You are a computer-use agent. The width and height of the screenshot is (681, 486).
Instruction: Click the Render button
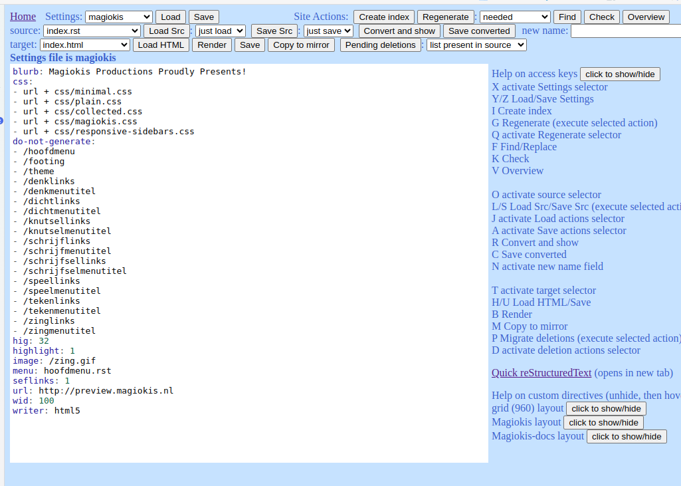pos(212,45)
